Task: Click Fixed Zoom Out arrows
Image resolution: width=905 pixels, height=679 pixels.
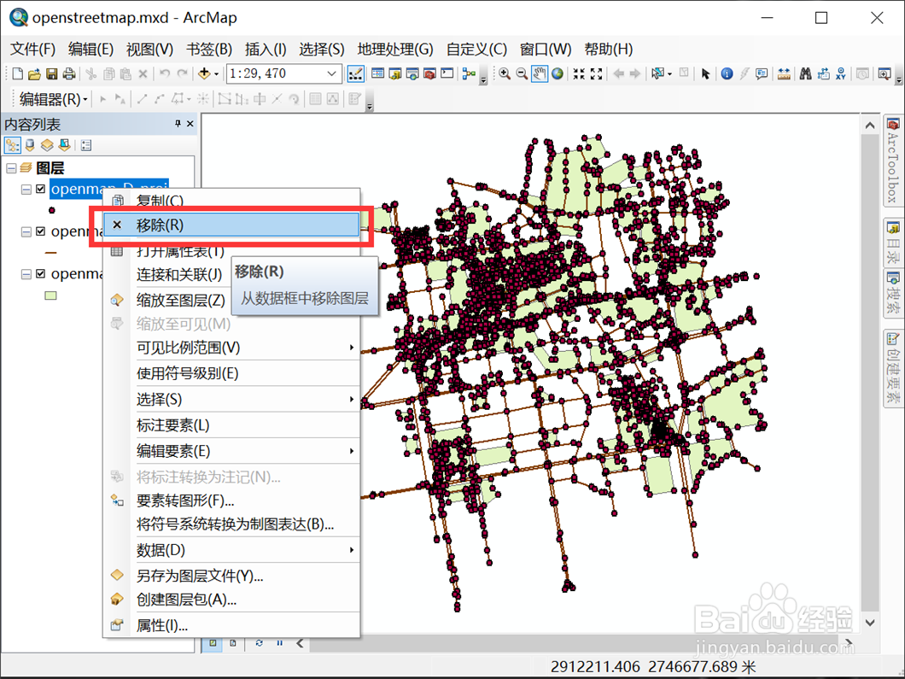Action: (x=597, y=74)
